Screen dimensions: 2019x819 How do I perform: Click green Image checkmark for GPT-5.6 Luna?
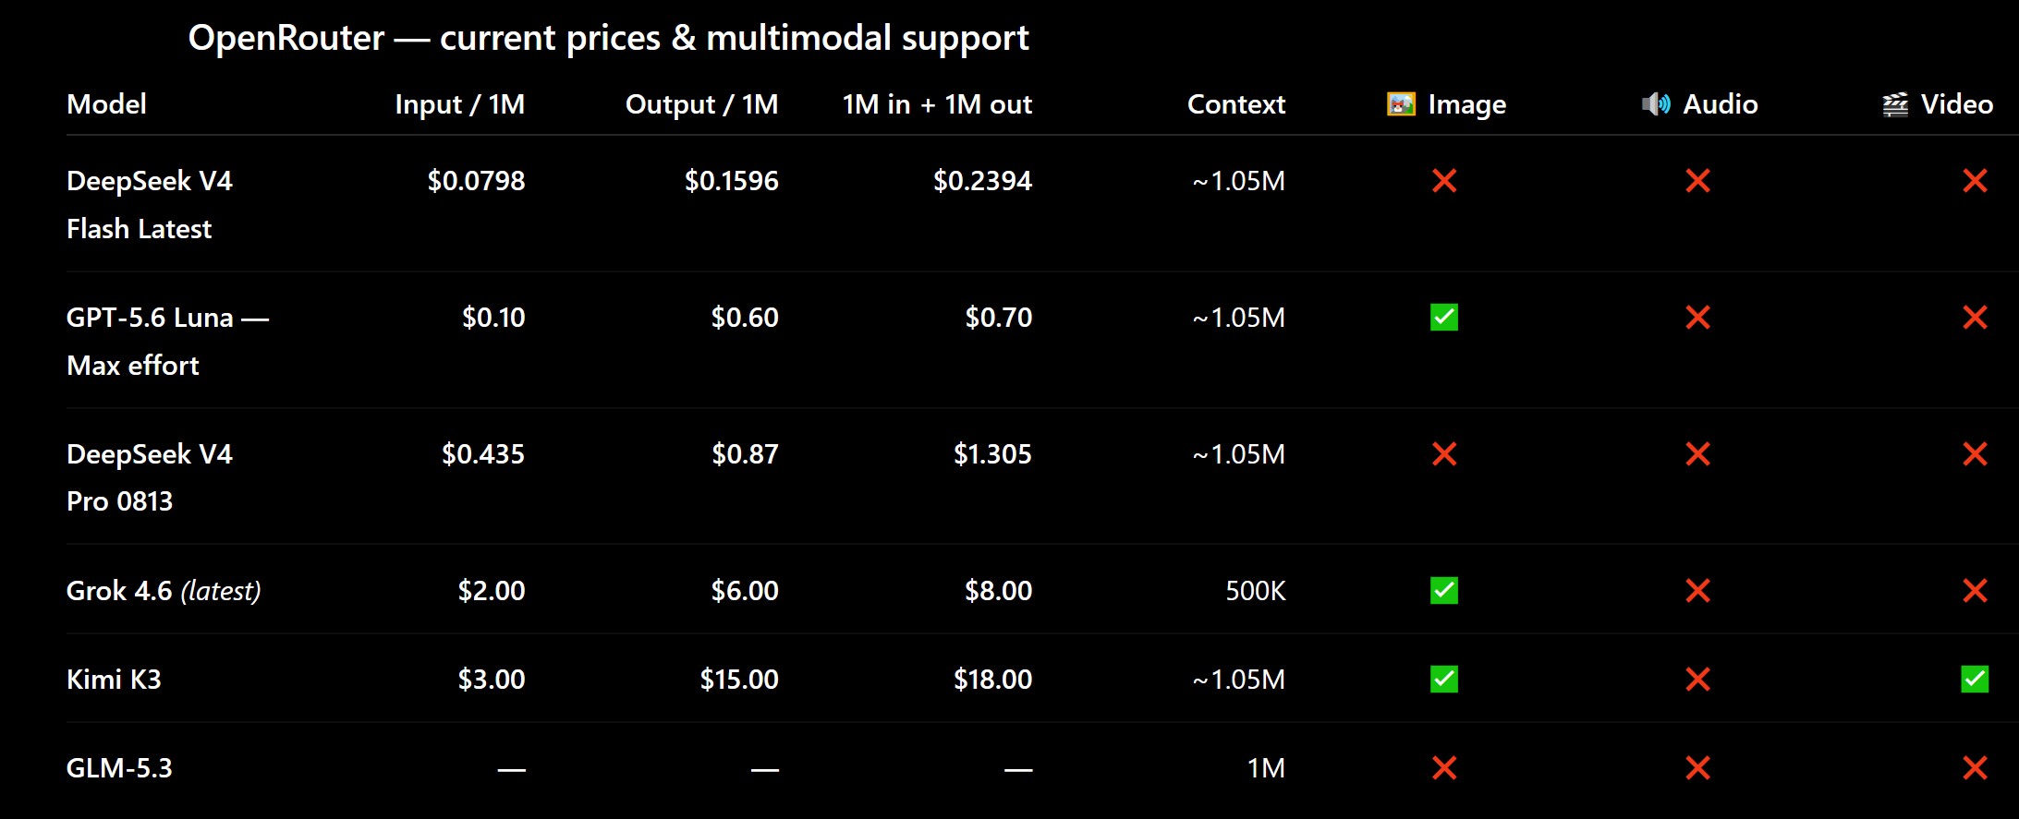(1444, 318)
